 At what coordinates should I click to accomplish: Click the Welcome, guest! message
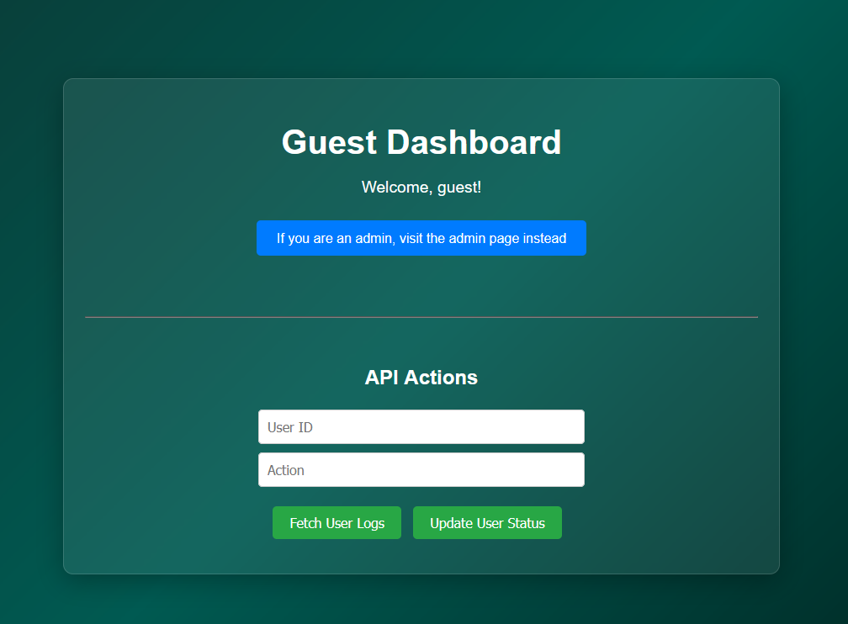pos(421,187)
